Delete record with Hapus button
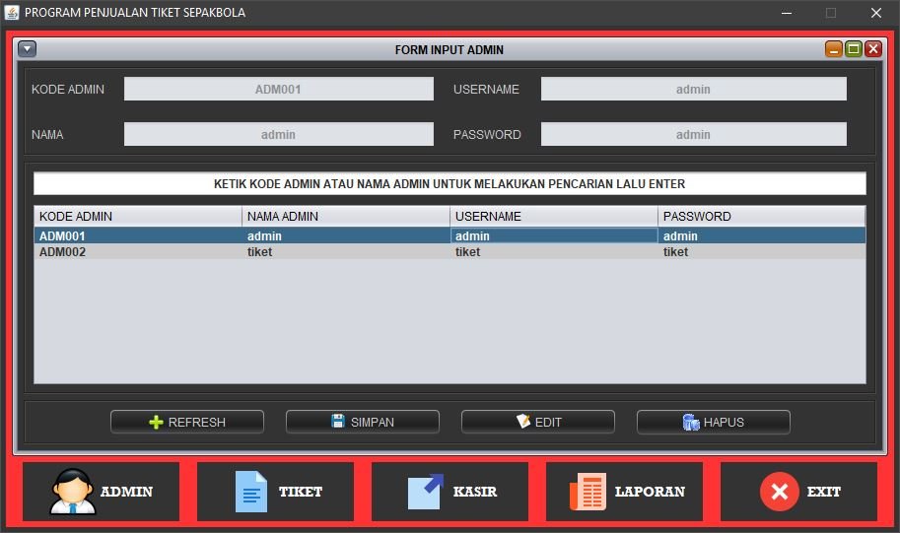The width and height of the screenshot is (900, 533). (x=714, y=422)
